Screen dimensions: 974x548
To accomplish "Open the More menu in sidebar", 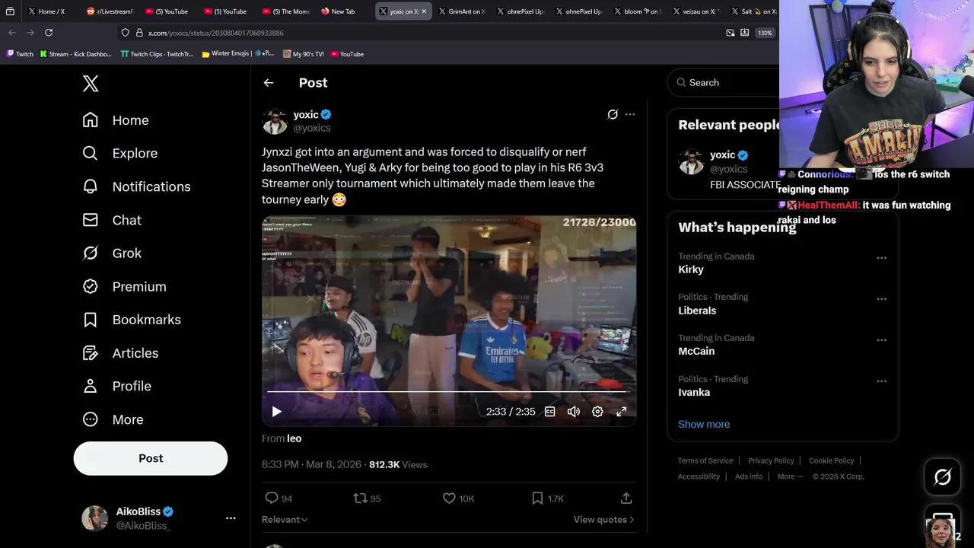I will click(x=113, y=419).
